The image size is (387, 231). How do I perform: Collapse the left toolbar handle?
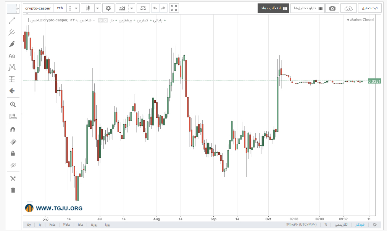point(22,114)
